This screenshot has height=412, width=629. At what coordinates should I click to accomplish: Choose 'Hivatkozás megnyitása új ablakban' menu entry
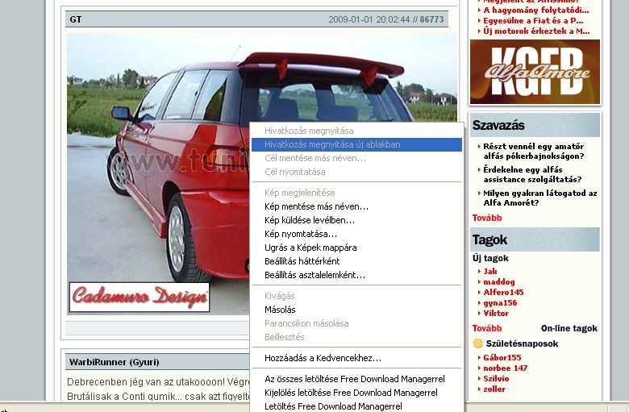[356, 144]
